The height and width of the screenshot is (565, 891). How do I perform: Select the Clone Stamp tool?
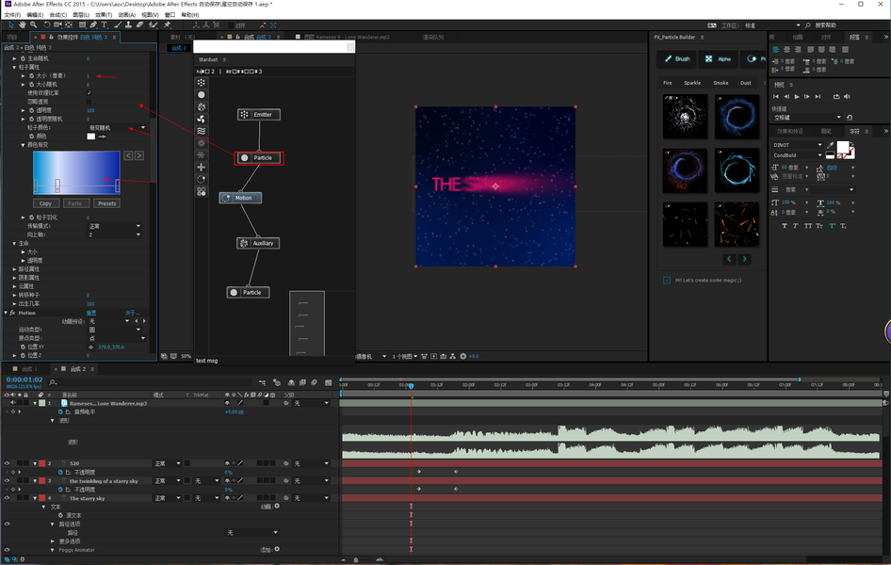pos(128,25)
